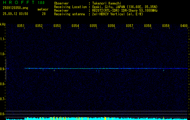Click the 0.9 kHz frequency label
Viewport: 190px width, 120px height.
[2, 69]
